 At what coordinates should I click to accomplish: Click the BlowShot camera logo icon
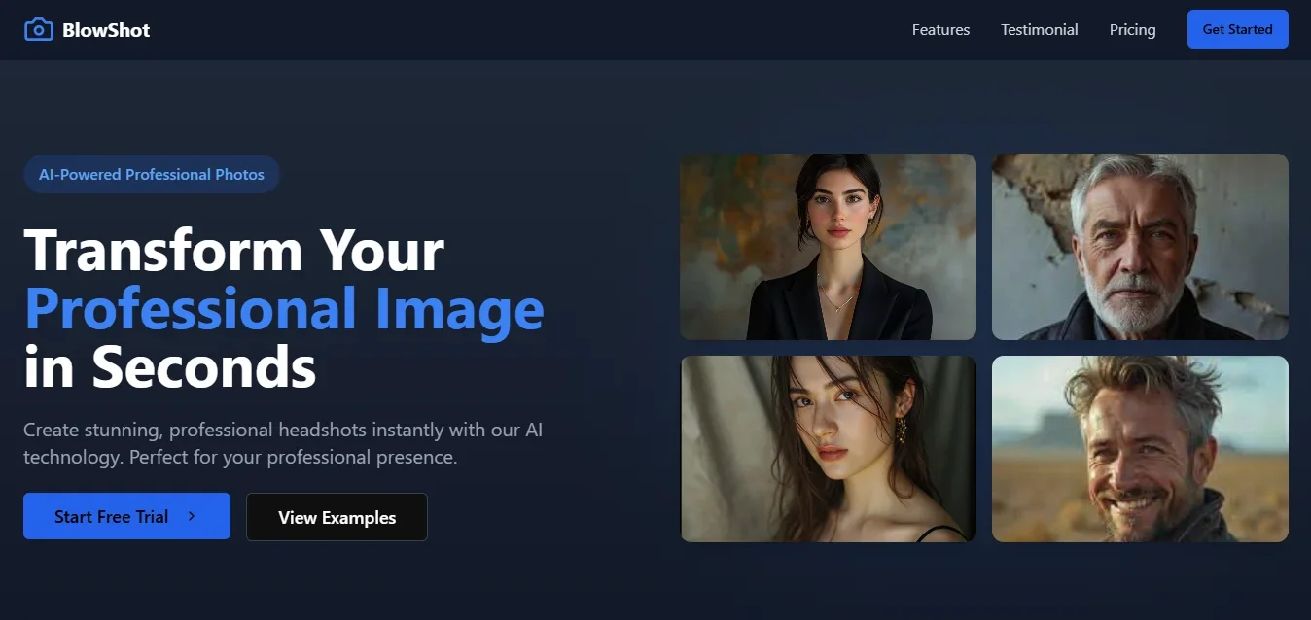click(38, 29)
